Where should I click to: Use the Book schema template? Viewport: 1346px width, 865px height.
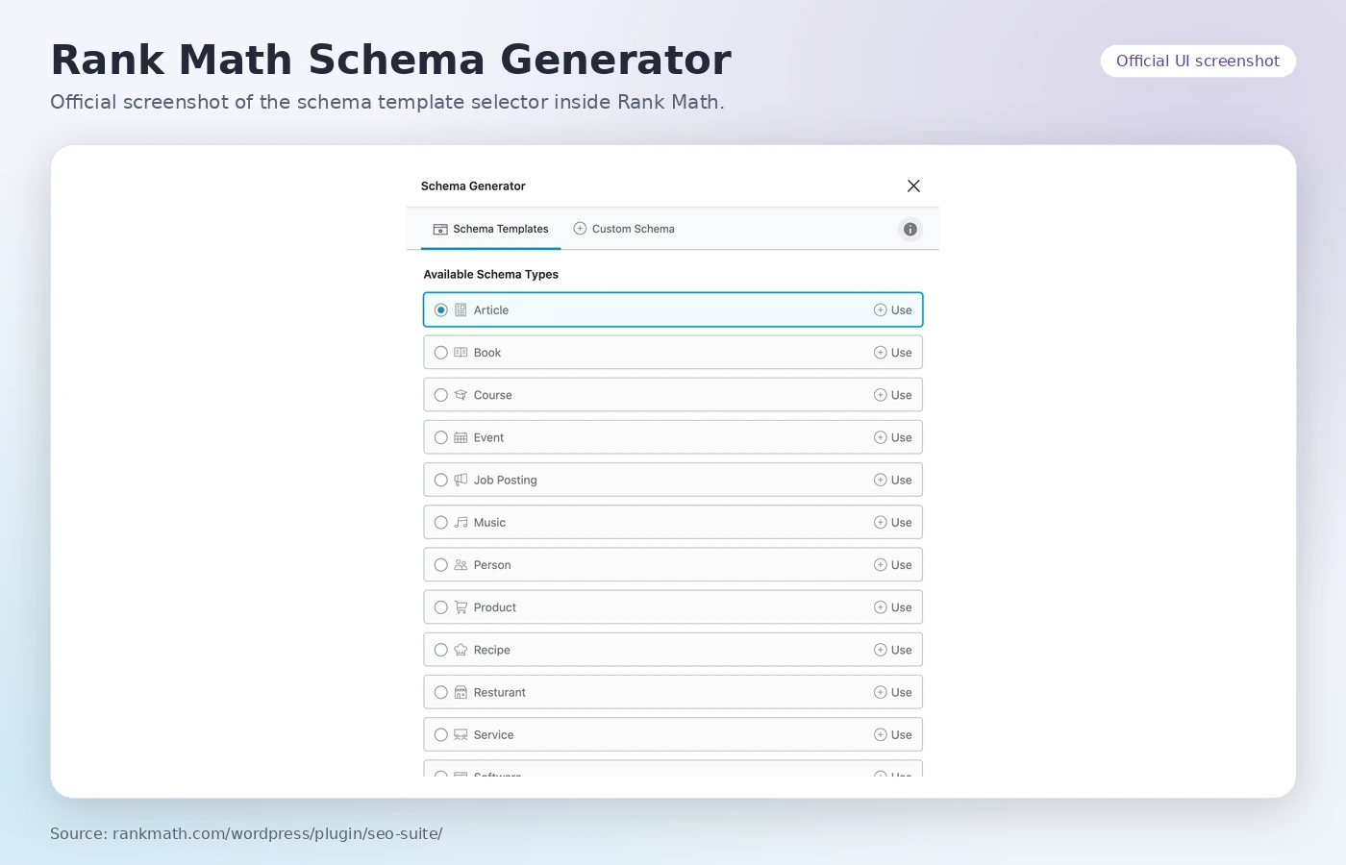pos(892,353)
